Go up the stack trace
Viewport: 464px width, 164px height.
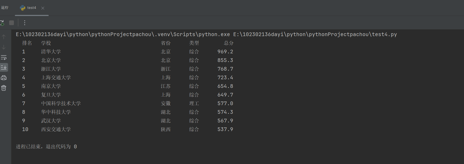[x=4, y=37]
